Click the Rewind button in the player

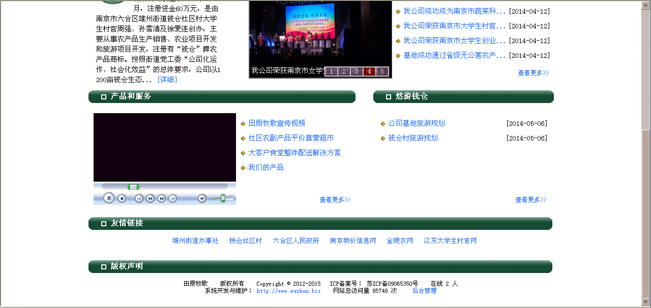[x=150, y=199]
